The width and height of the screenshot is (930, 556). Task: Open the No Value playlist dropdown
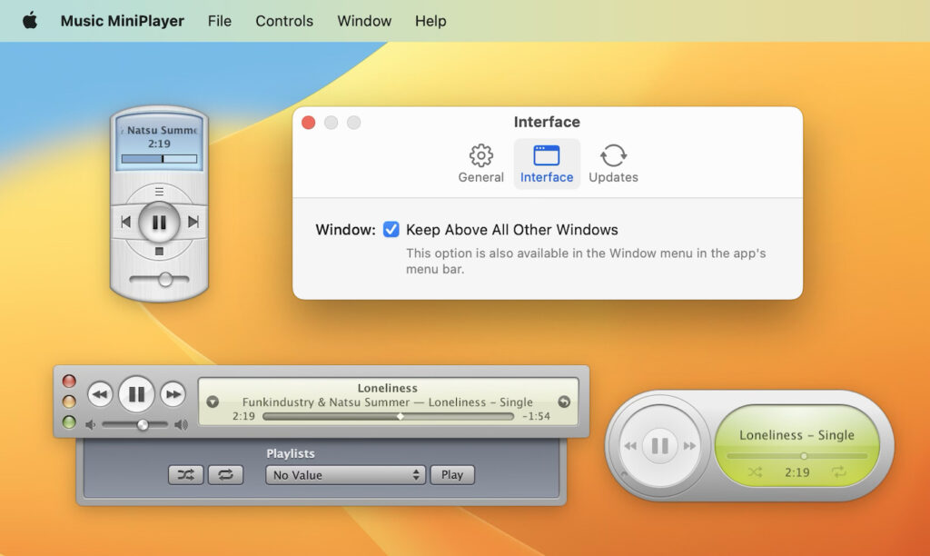[x=345, y=474]
